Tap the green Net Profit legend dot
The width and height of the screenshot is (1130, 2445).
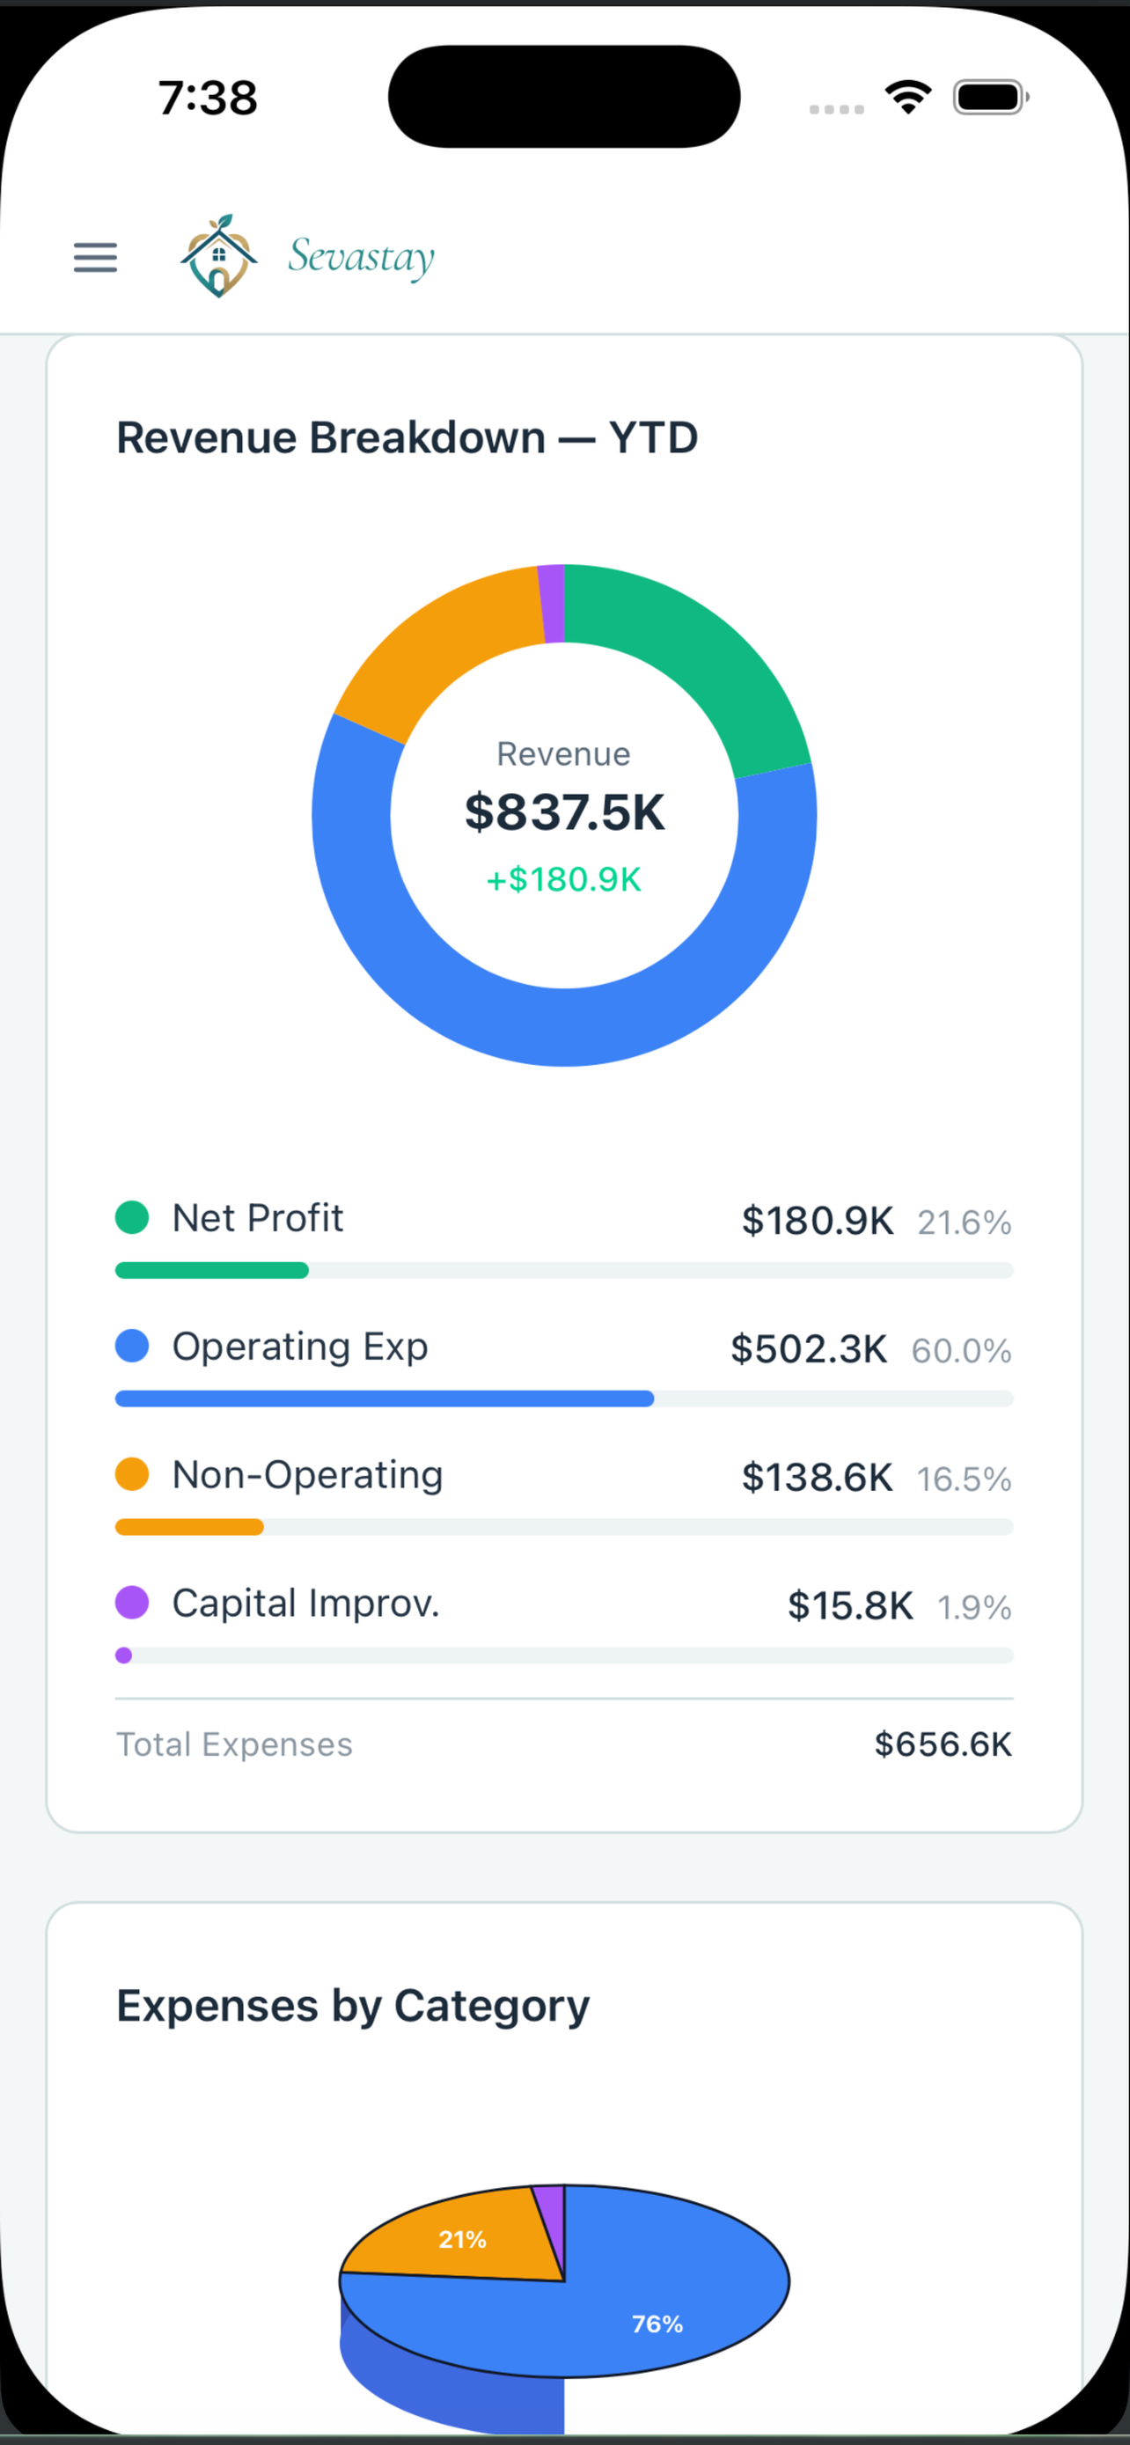point(132,1218)
